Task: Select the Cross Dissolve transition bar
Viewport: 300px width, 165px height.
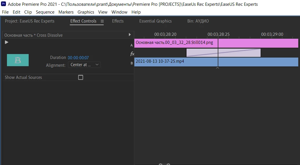Action: (x=224, y=53)
